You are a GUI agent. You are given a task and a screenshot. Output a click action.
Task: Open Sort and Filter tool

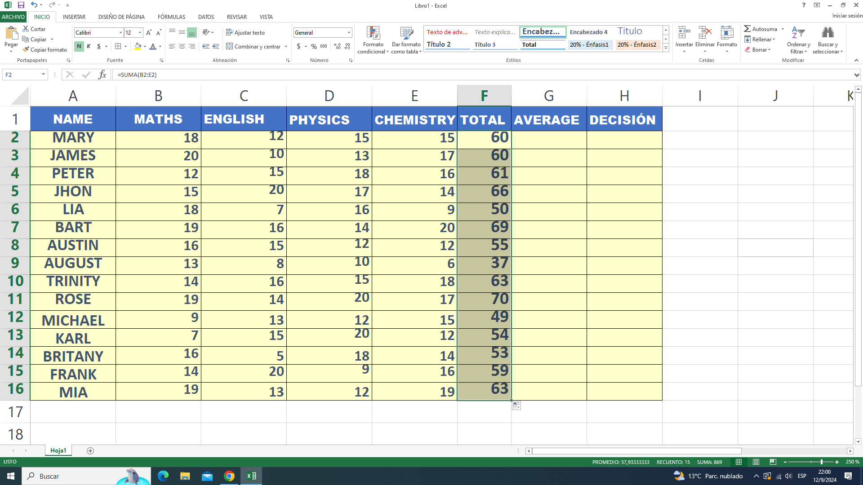pos(798,33)
